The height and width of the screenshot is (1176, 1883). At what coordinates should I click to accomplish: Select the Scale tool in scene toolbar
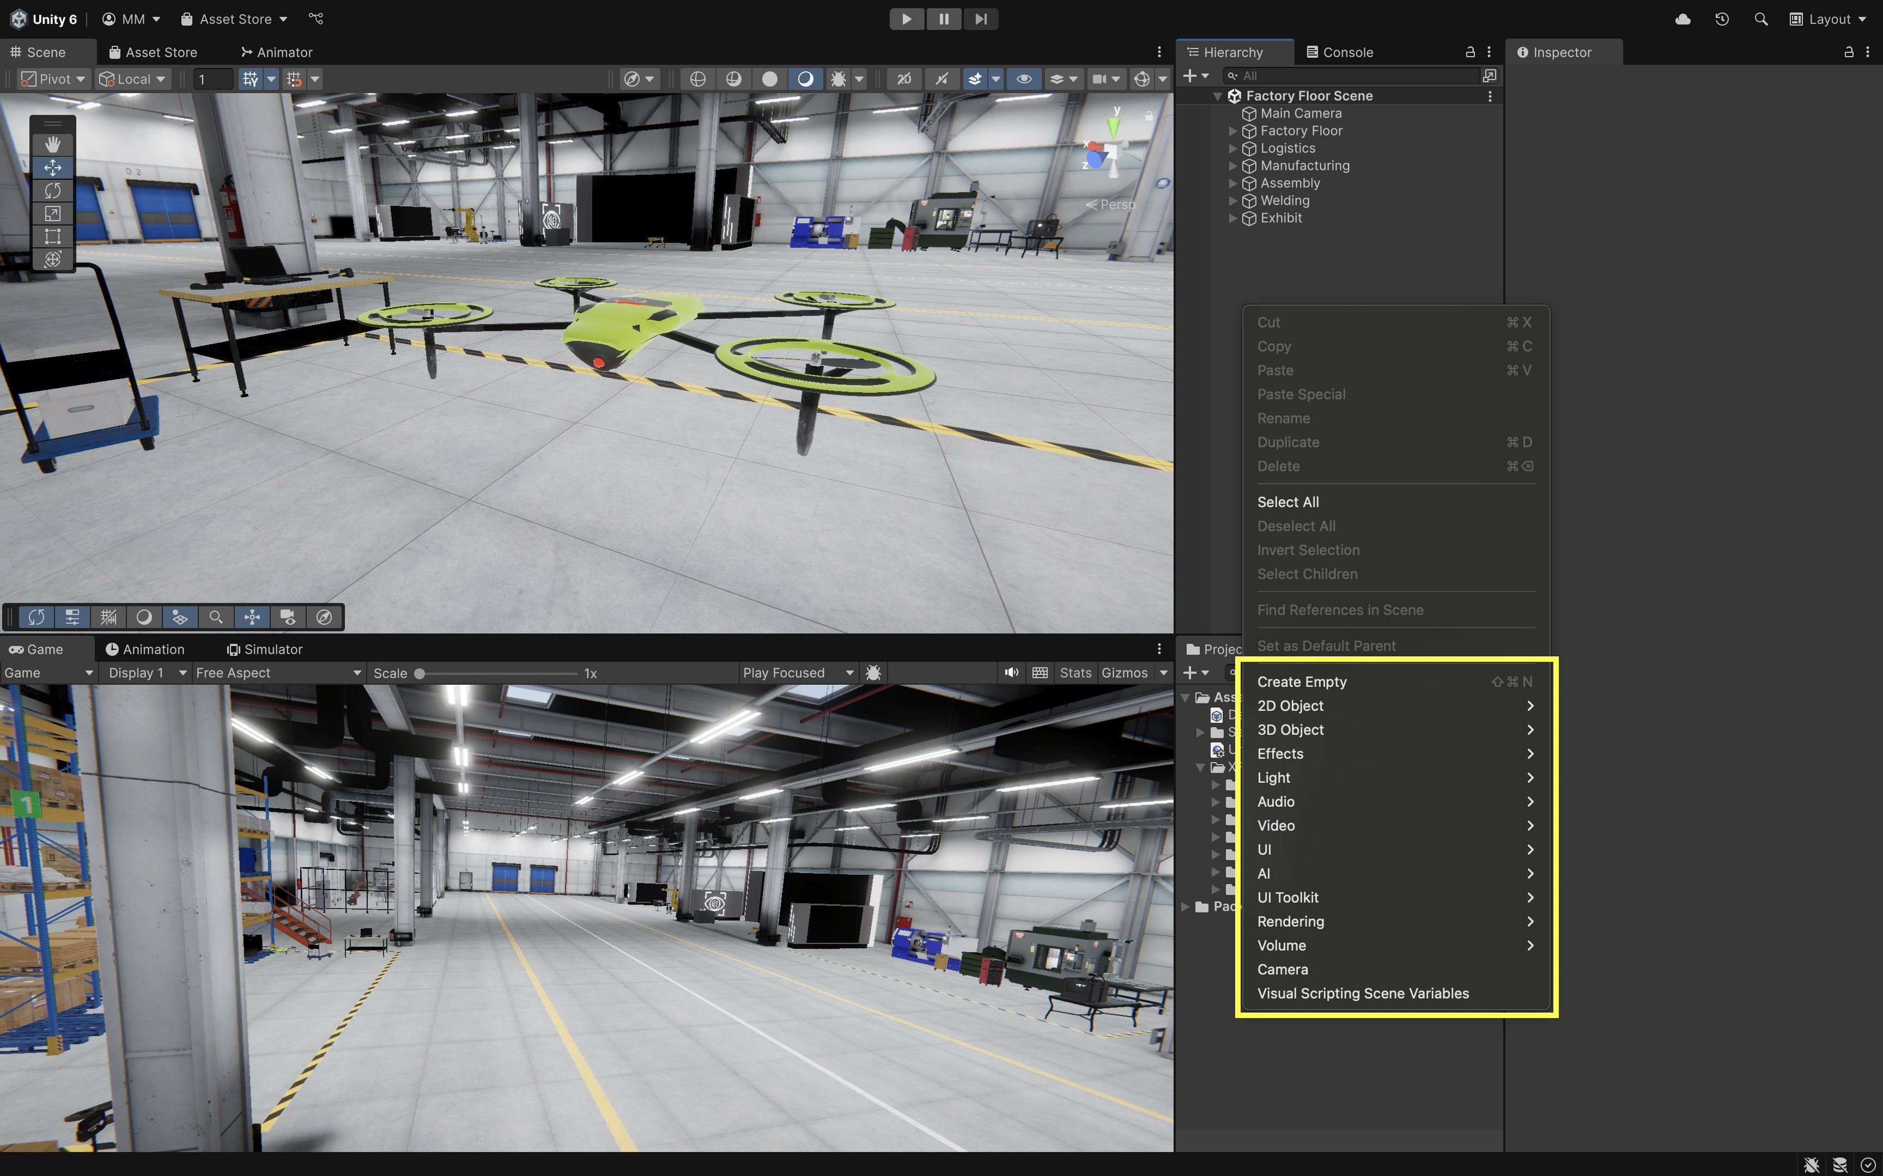click(x=52, y=214)
